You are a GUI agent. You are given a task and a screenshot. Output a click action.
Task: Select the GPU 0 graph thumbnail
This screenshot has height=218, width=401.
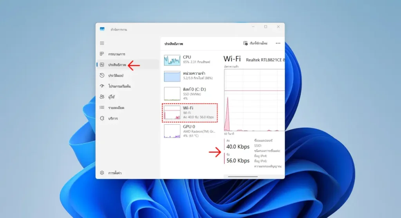[172, 131]
